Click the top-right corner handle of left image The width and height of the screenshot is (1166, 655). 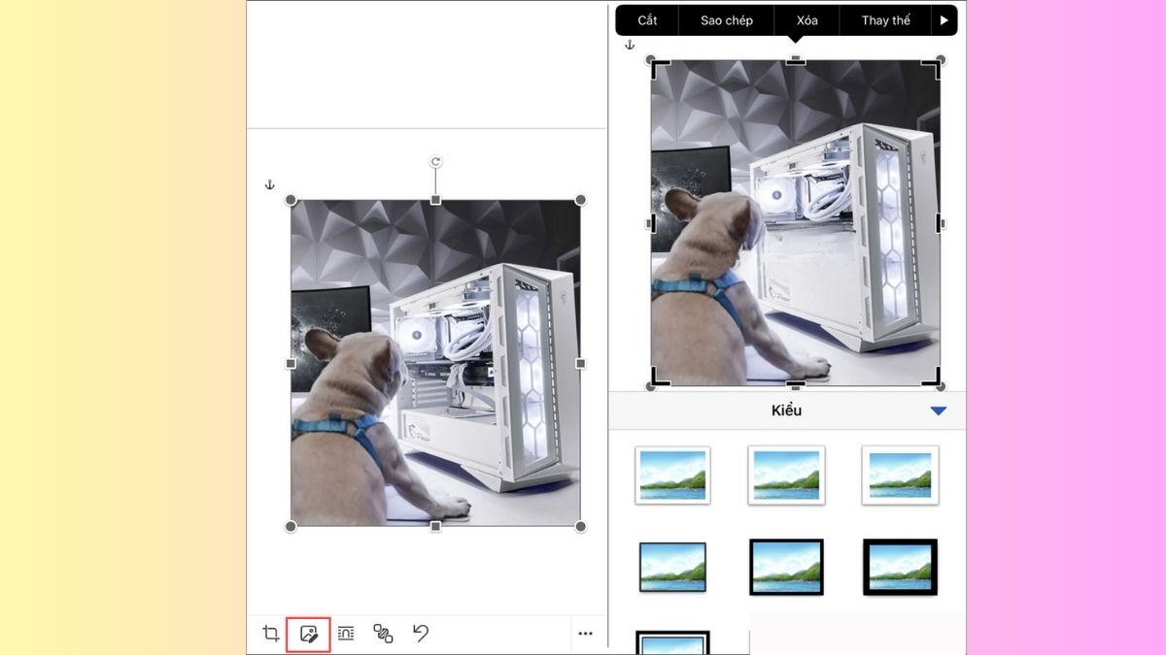pyautogui.click(x=580, y=200)
